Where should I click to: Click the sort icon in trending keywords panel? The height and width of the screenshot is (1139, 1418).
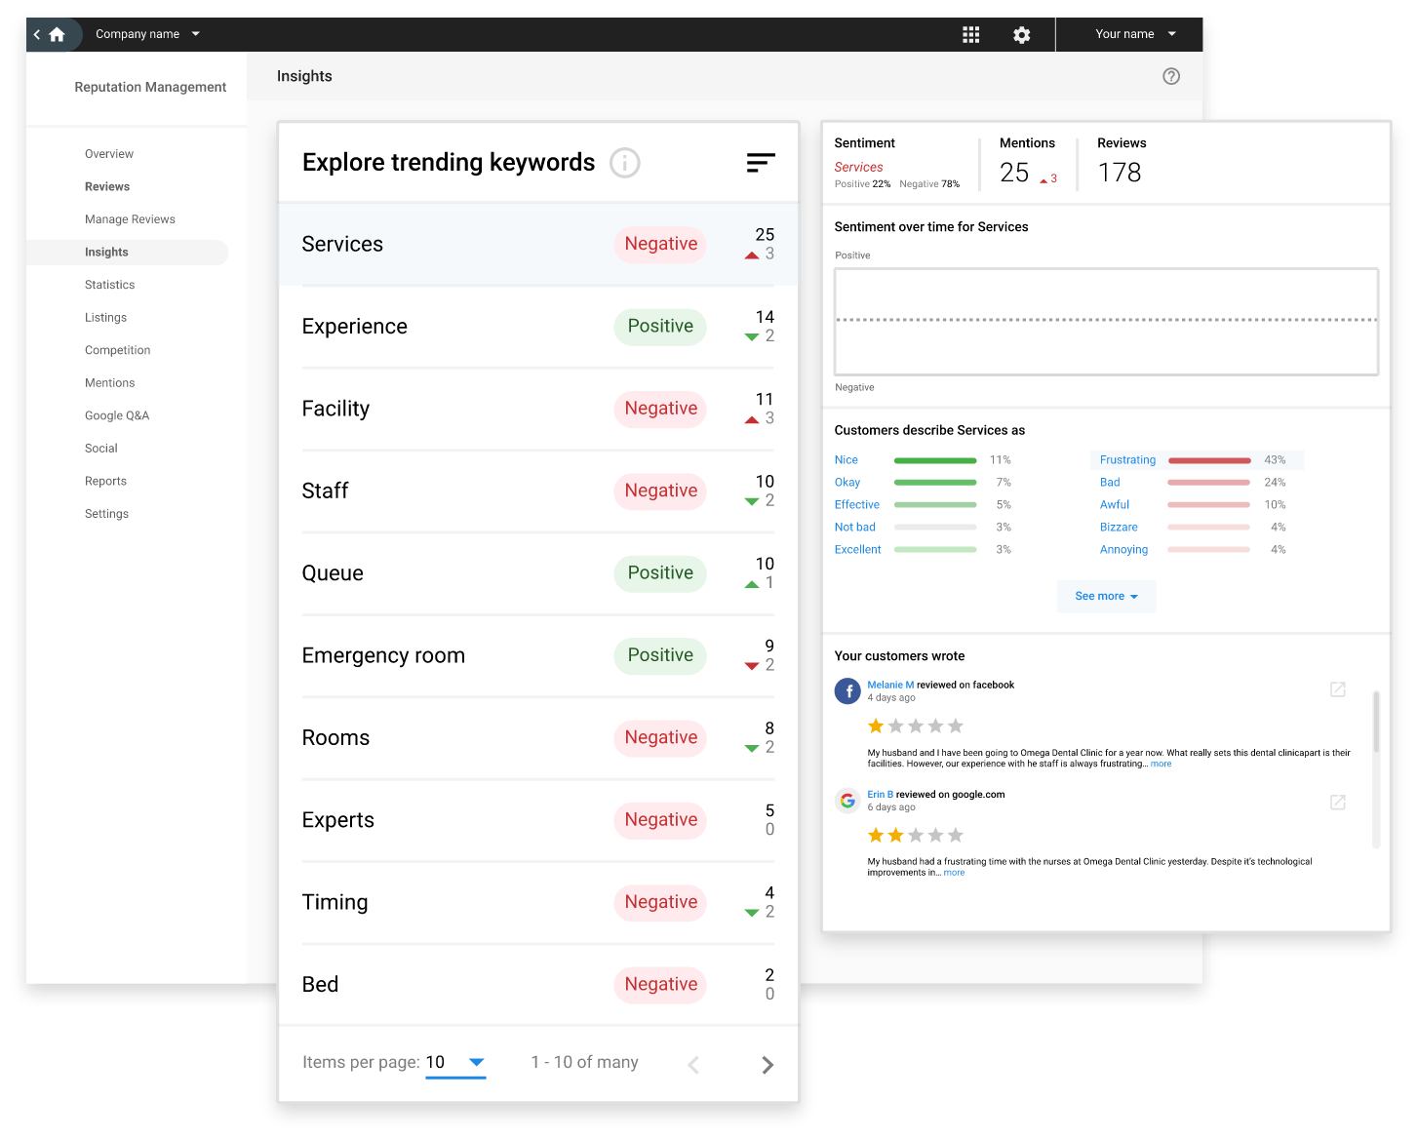coord(761,162)
